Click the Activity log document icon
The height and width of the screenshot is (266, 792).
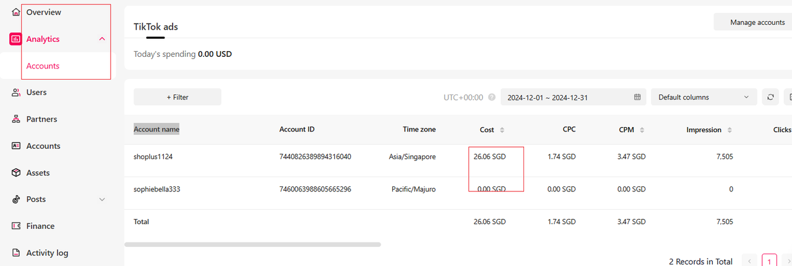(x=16, y=253)
